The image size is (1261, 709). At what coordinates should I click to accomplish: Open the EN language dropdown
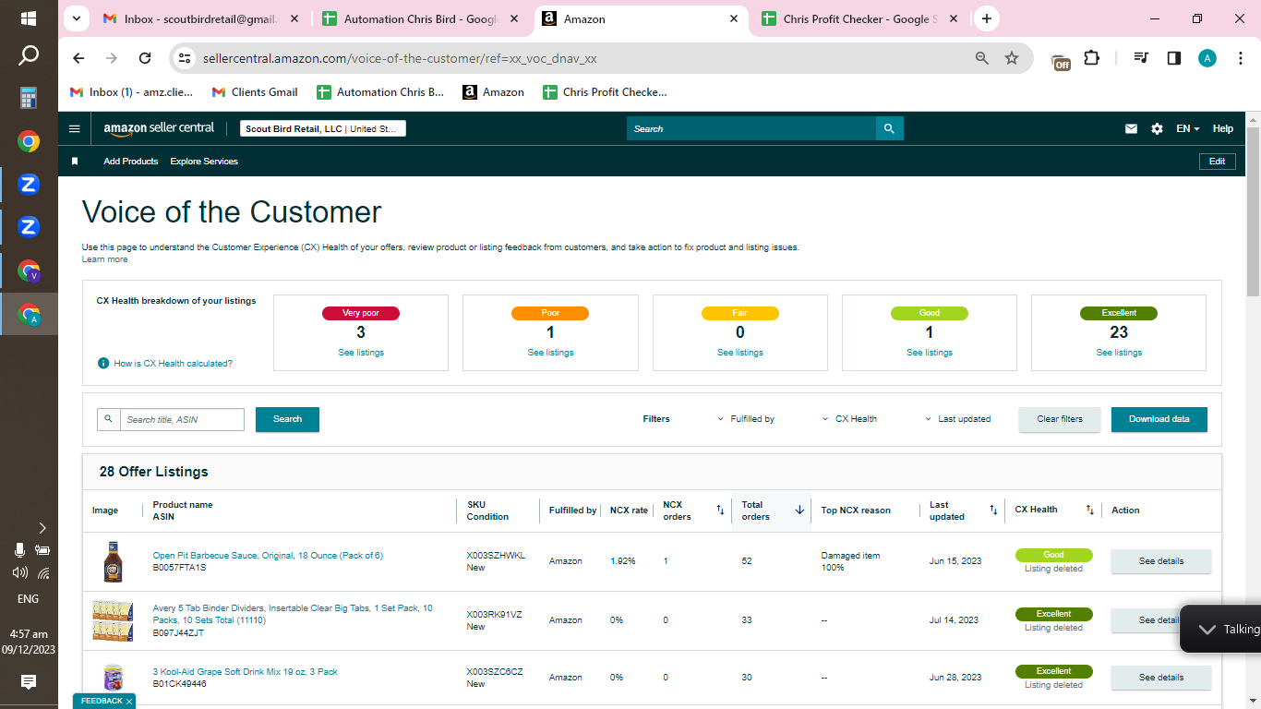1188,129
